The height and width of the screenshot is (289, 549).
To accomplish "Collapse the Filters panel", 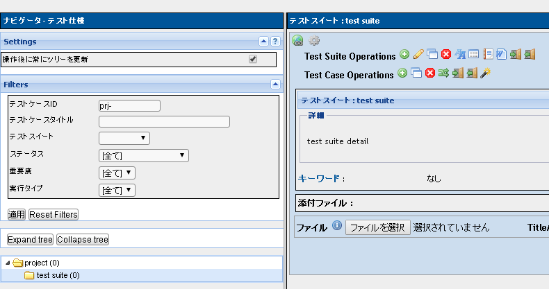I will coord(276,84).
